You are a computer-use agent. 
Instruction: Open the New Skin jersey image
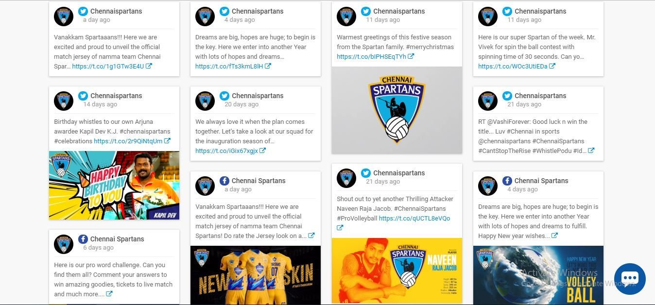[256, 275]
